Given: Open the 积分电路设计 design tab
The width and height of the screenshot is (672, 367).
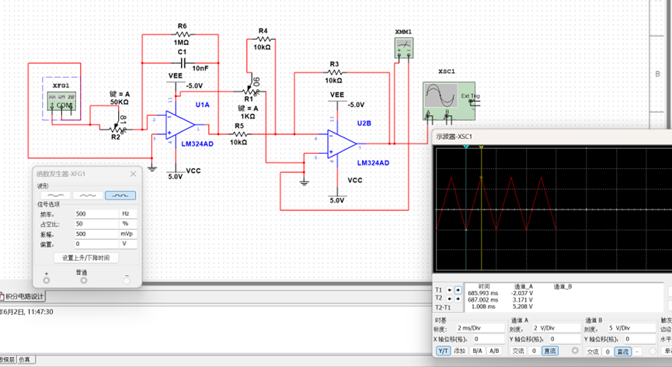Looking at the screenshot, I should (23, 296).
